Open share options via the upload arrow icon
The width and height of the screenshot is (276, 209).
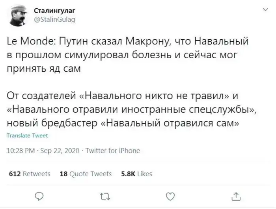point(235,196)
